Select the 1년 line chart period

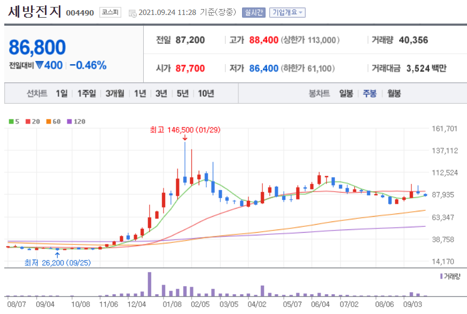pyautogui.click(x=140, y=94)
